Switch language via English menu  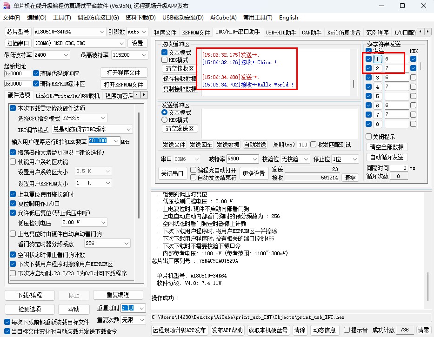coord(288,18)
